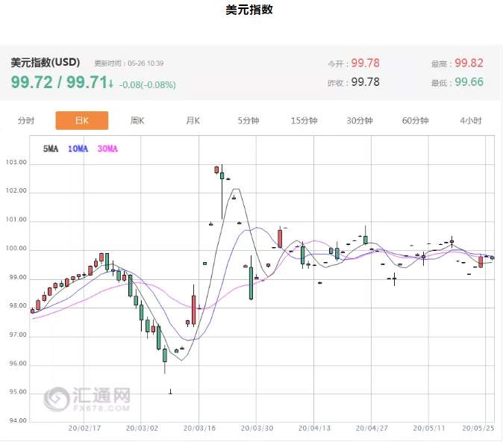Image resolution: width=503 pixels, height=445 pixels.
Task: Click the 5MA legend label
Action: click(x=51, y=149)
